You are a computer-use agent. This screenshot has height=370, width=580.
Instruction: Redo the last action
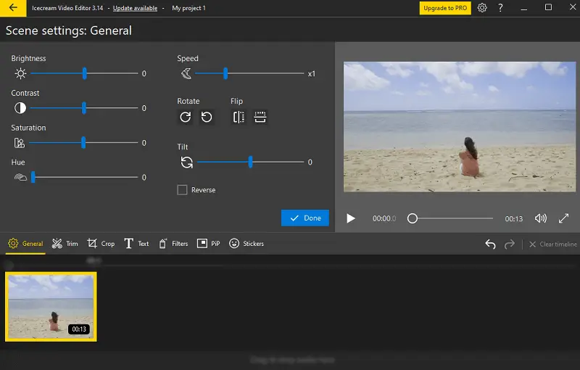pos(510,244)
